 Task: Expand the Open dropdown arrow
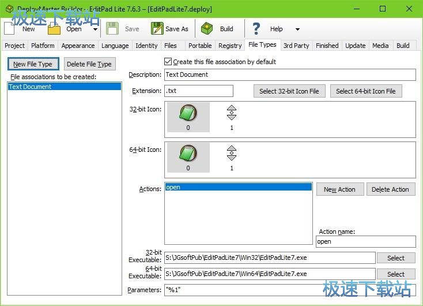tap(95, 29)
